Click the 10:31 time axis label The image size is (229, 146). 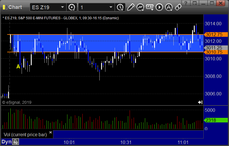pyautogui.click(x=126, y=142)
